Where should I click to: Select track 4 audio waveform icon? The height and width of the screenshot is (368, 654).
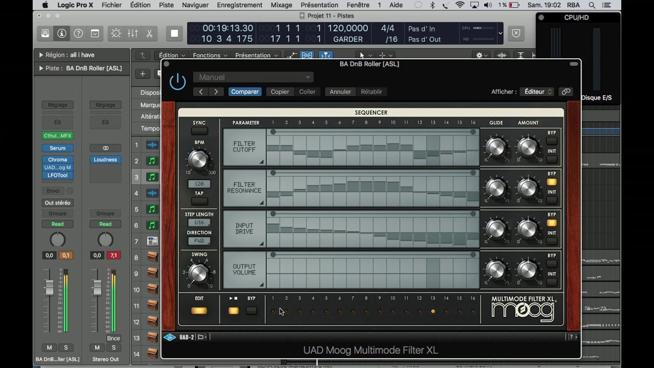(152, 193)
